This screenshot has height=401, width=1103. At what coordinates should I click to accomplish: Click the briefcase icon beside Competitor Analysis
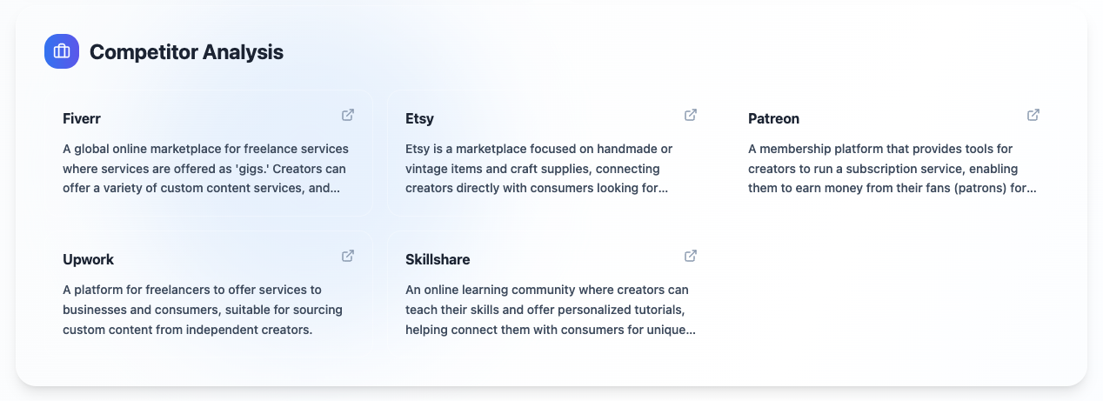pyautogui.click(x=62, y=51)
